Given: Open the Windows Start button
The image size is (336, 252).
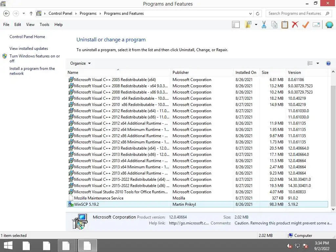Looking at the screenshot, I should pos(8,245).
